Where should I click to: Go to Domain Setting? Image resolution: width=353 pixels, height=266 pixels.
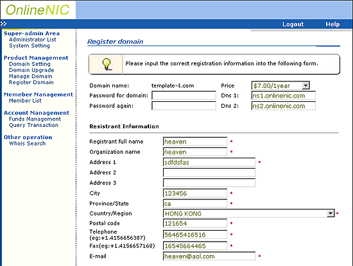tap(30, 64)
